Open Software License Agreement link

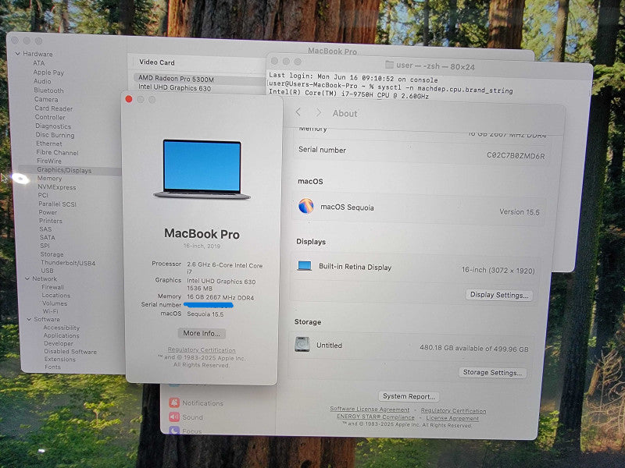[370, 409]
